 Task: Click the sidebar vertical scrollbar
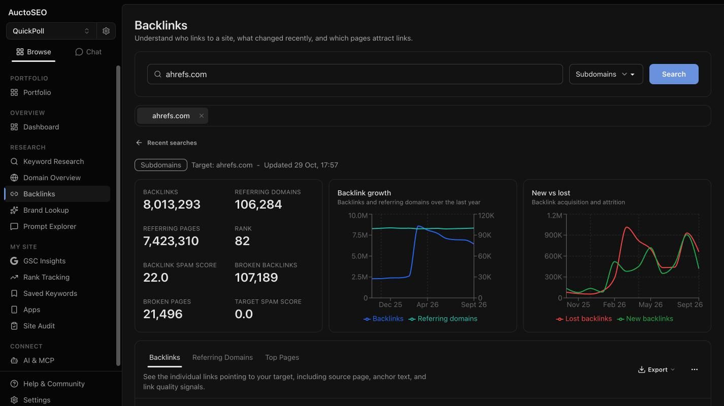[x=119, y=215]
